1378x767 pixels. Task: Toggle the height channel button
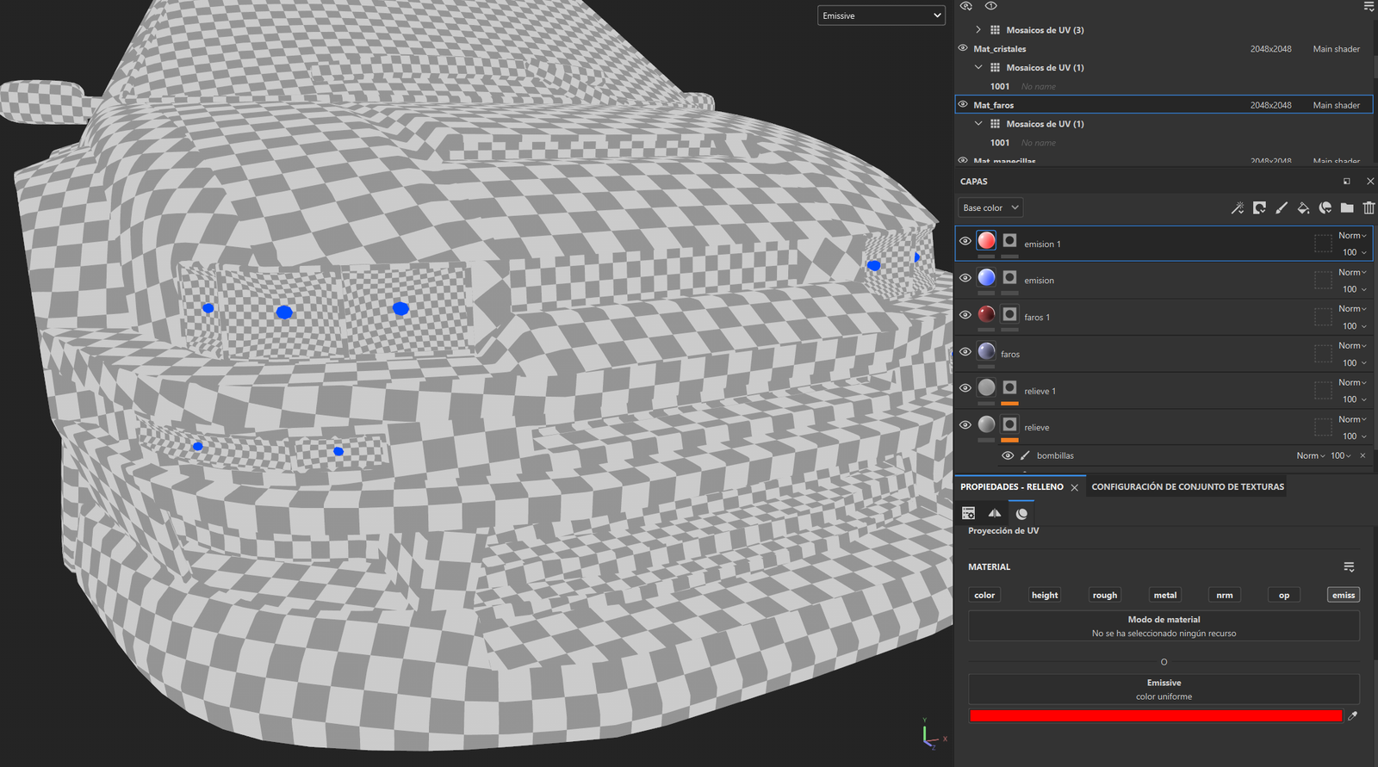tap(1045, 595)
